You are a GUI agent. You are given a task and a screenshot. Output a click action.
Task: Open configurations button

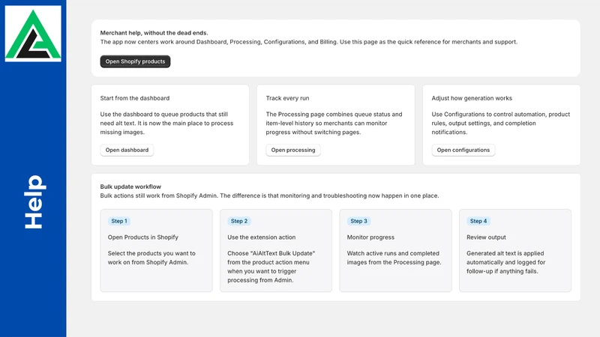[463, 151]
